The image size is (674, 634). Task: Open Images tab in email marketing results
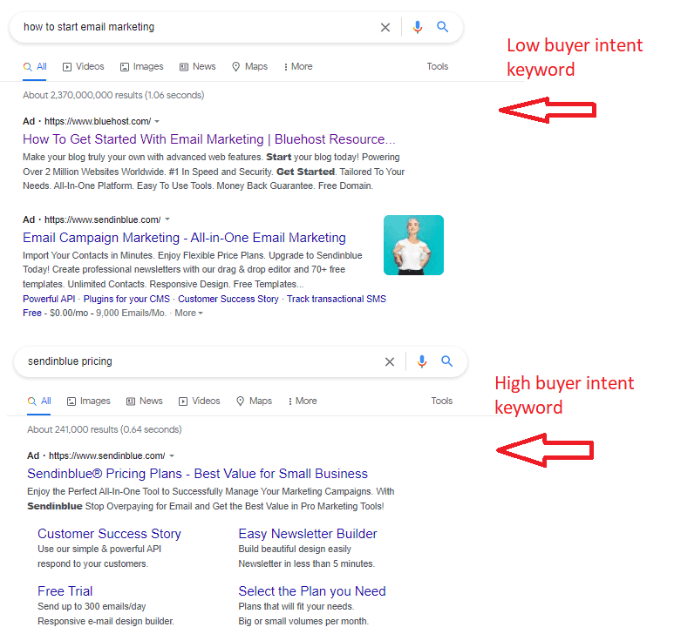[x=141, y=66]
